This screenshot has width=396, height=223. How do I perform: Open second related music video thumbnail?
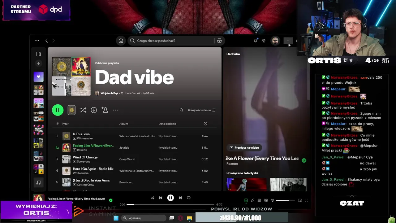pyautogui.click(x=288, y=185)
